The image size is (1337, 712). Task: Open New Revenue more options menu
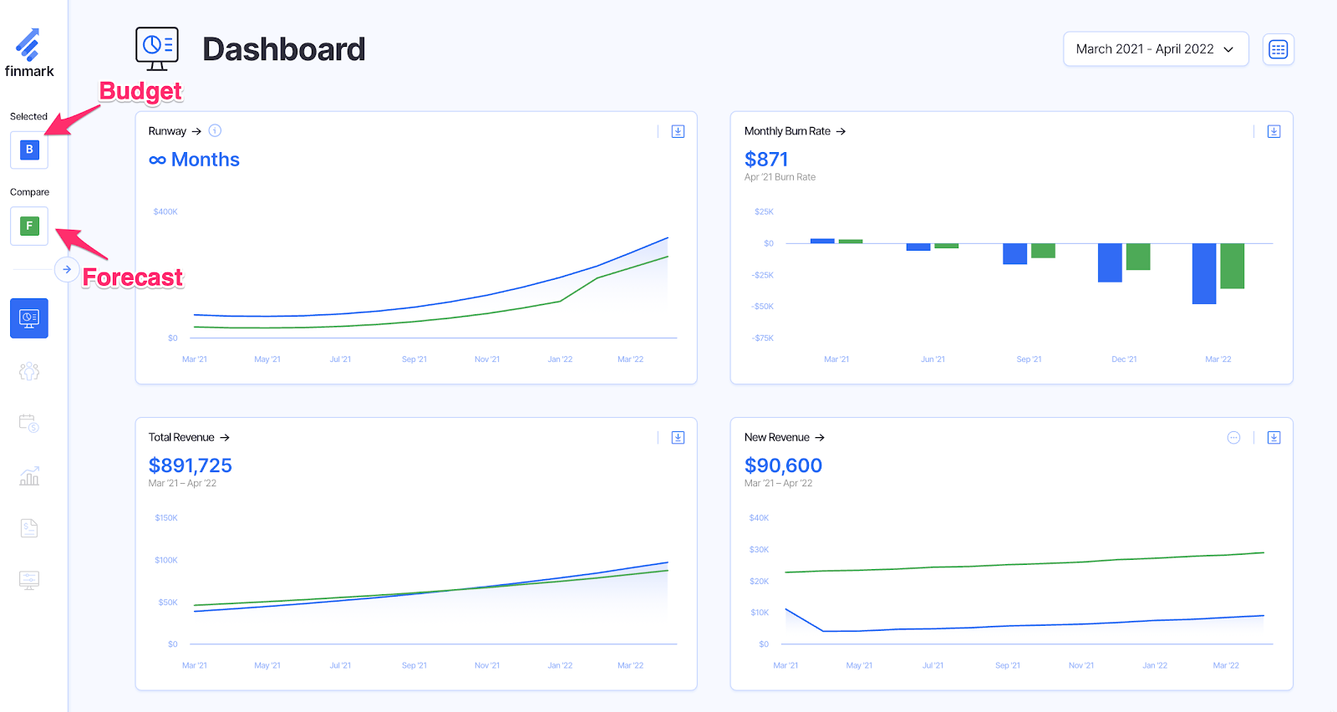1233,437
